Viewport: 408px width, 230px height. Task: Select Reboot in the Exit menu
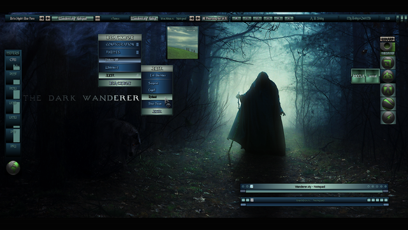click(x=157, y=96)
